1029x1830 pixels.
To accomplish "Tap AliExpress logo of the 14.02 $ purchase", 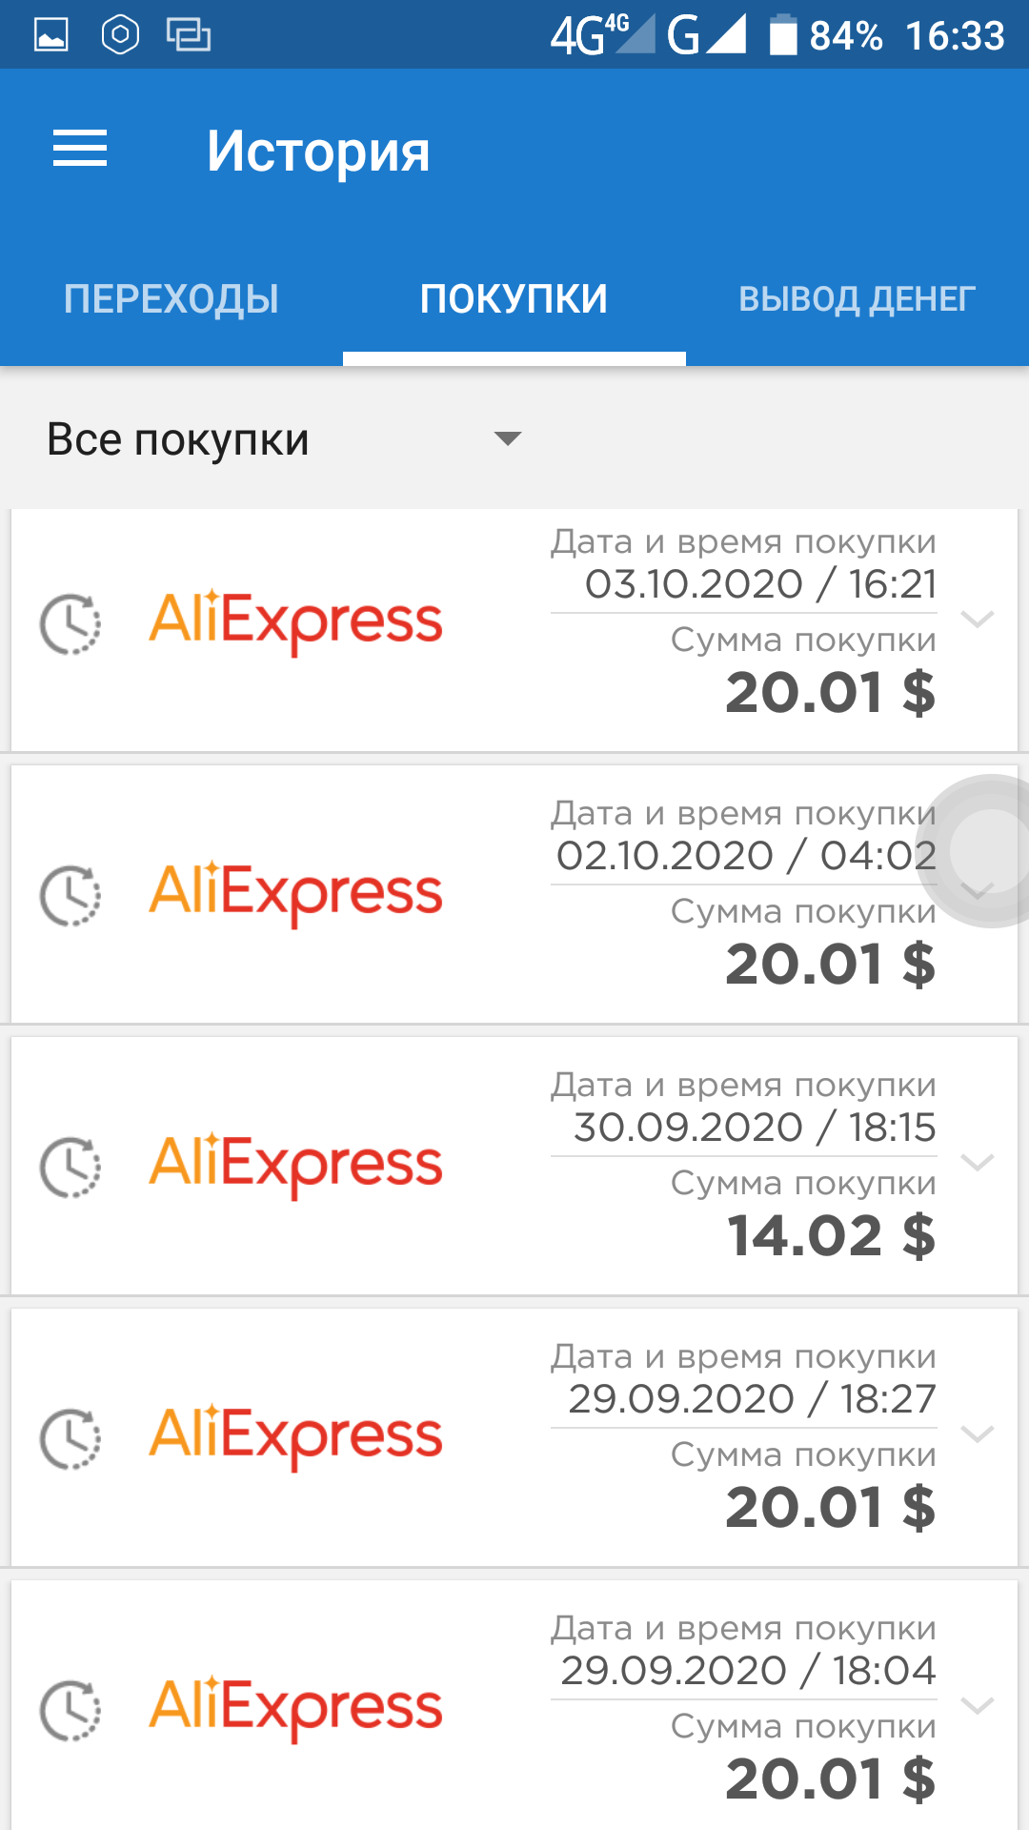I will click(296, 1166).
